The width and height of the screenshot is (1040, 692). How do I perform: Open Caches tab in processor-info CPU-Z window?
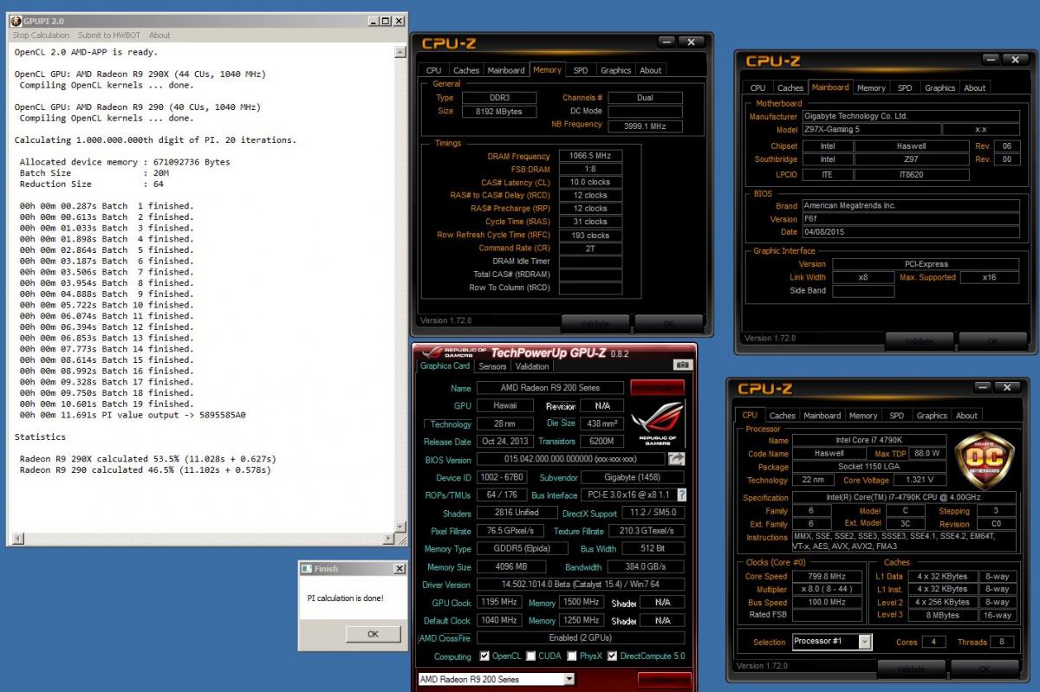783,416
